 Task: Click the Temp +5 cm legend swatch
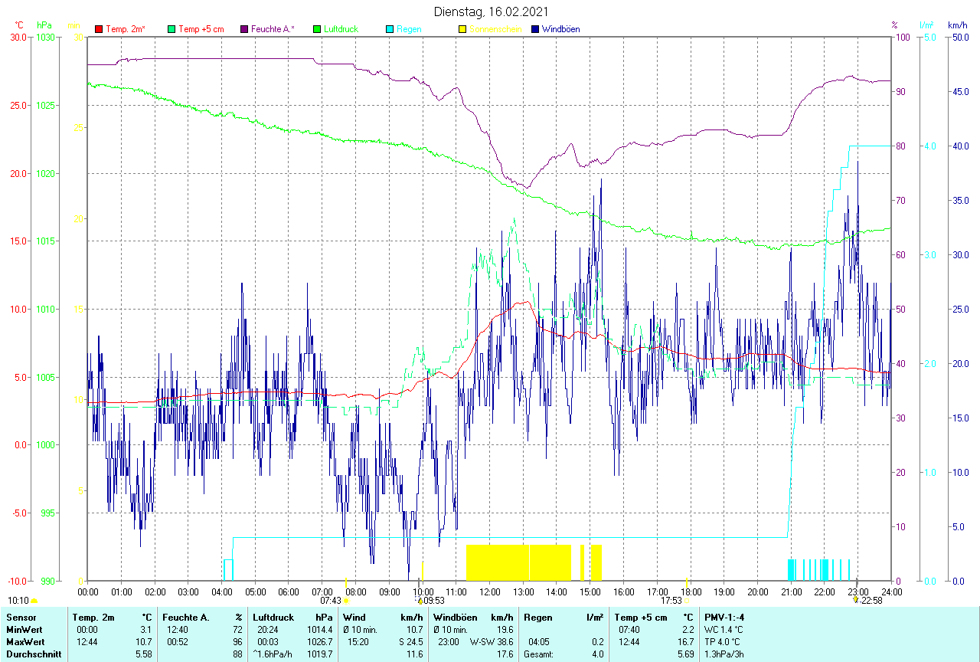pyautogui.click(x=171, y=29)
